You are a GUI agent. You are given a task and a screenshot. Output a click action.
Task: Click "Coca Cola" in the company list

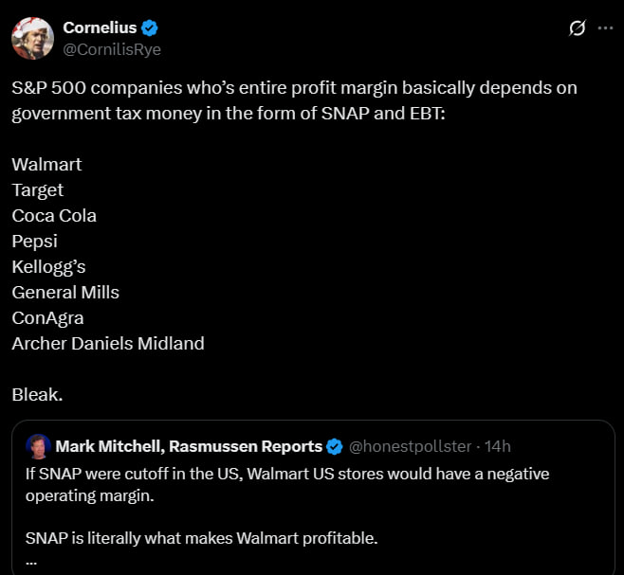tap(54, 215)
